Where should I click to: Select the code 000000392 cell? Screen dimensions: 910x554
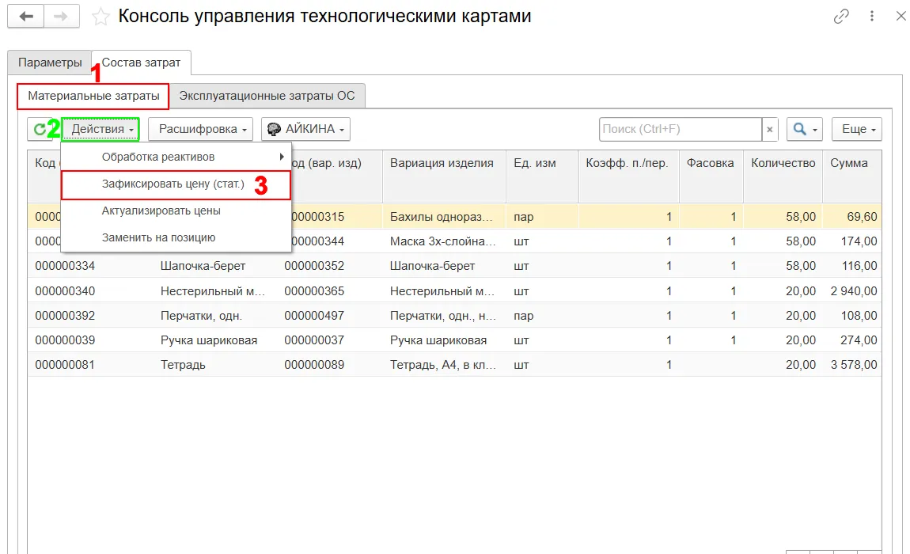click(90, 316)
